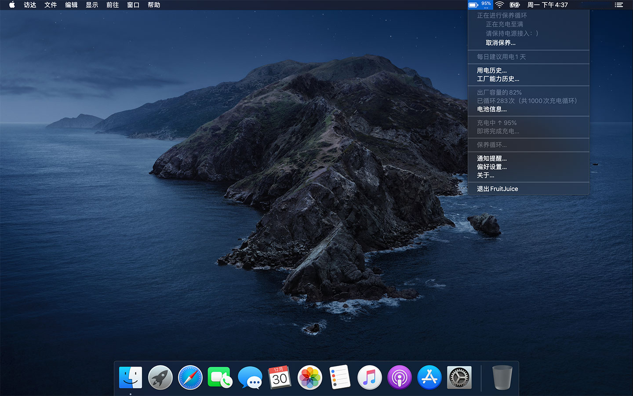The height and width of the screenshot is (396, 633).
Task: Click the system battery charging icon
Action: [x=514, y=5]
